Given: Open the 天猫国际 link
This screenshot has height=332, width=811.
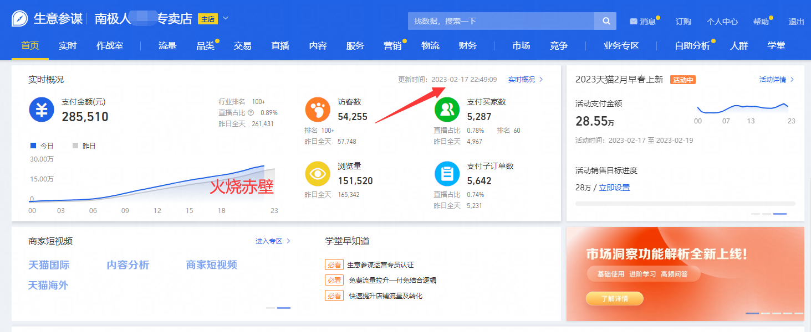Looking at the screenshot, I should (49, 265).
